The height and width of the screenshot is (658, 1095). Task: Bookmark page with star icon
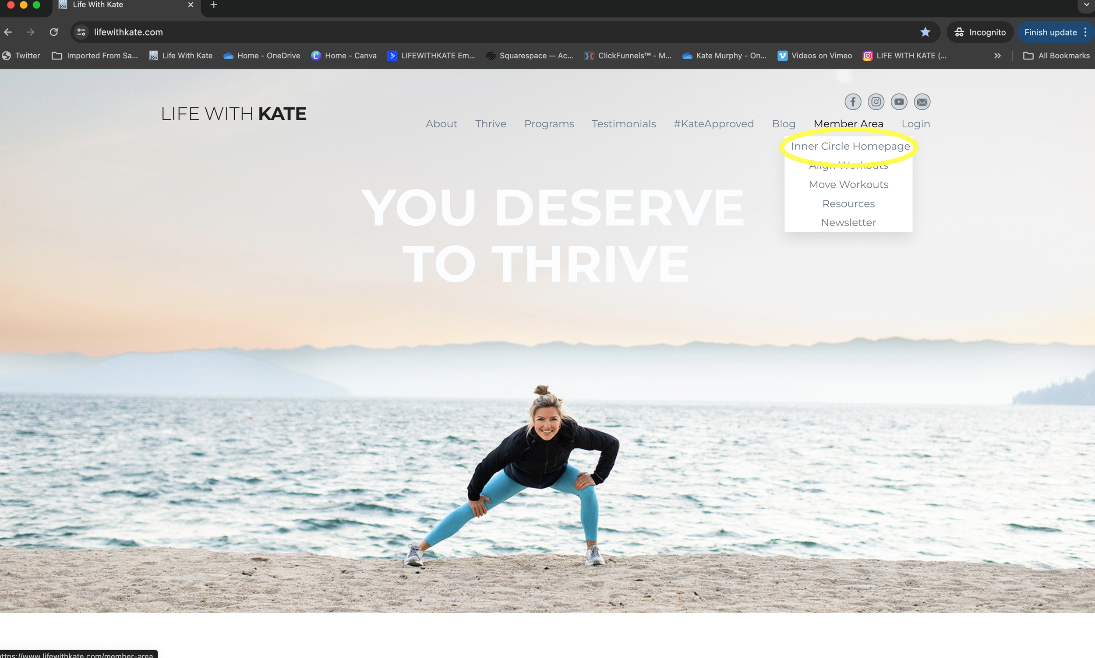point(925,32)
